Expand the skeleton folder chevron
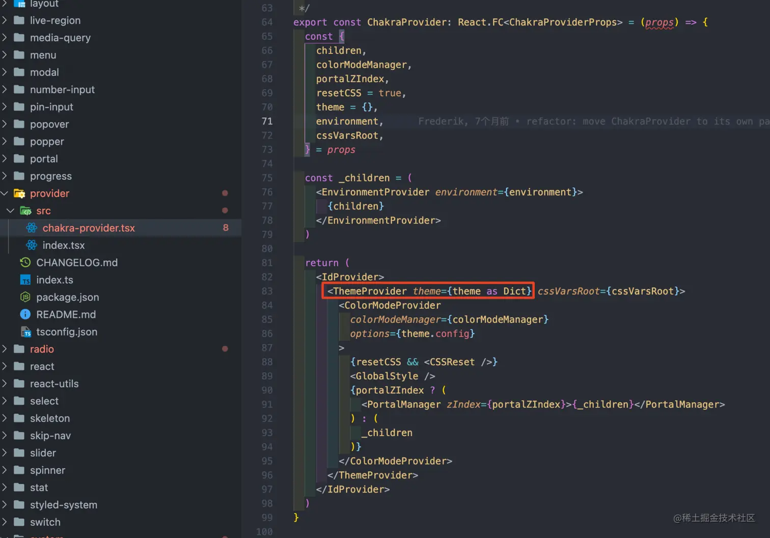This screenshot has height=538, width=770. [5, 419]
